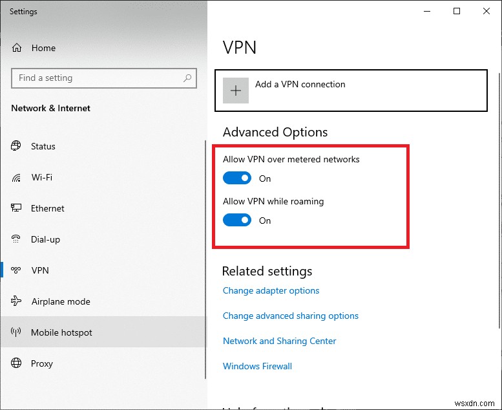502x410 pixels.
Task: Click the Home icon in sidebar
Action: 17,48
